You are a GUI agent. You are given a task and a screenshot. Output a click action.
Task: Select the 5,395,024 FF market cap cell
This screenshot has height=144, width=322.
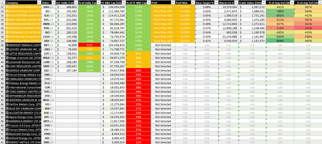[114, 142]
